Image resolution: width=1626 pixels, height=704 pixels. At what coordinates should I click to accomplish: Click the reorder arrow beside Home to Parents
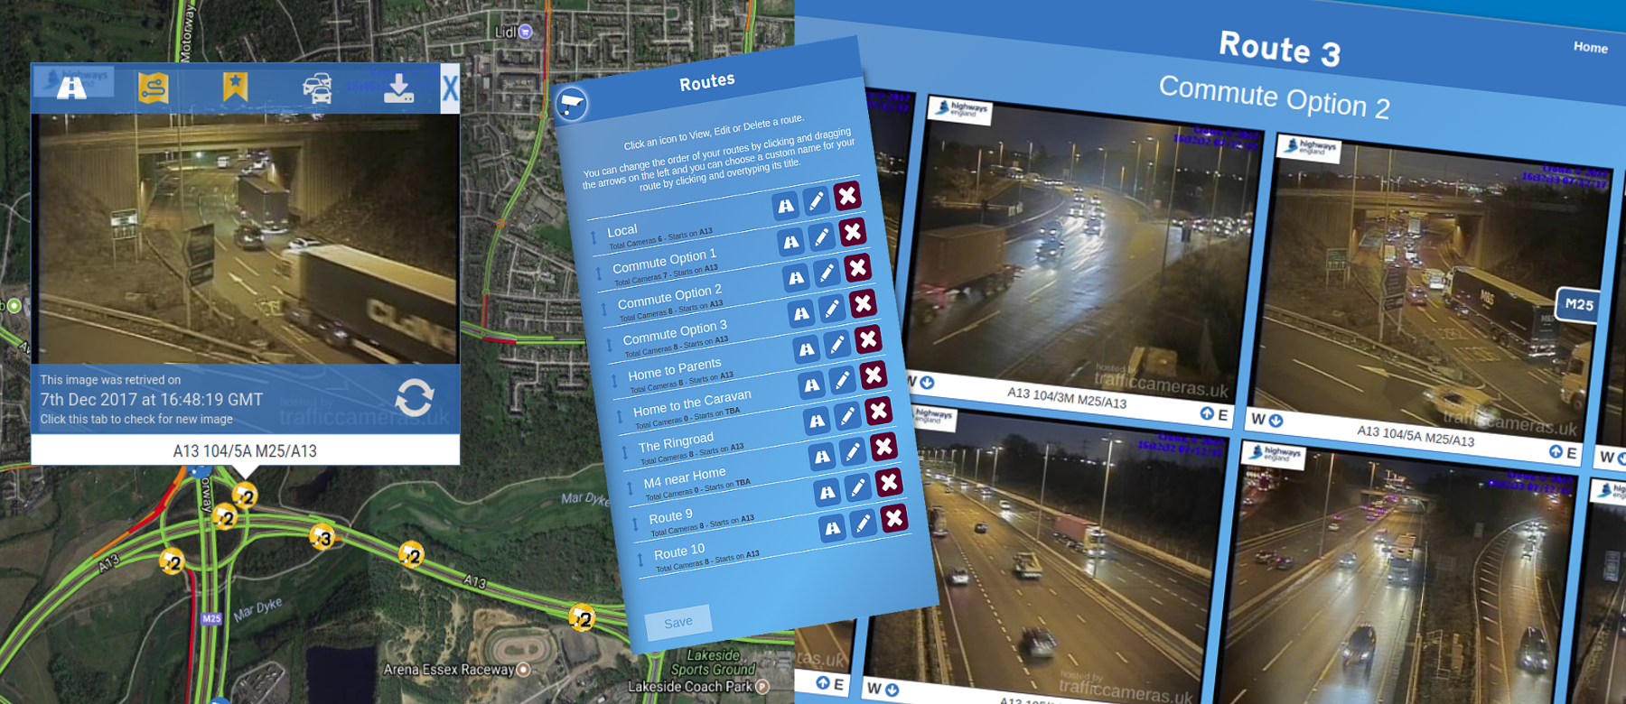click(614, 381)
